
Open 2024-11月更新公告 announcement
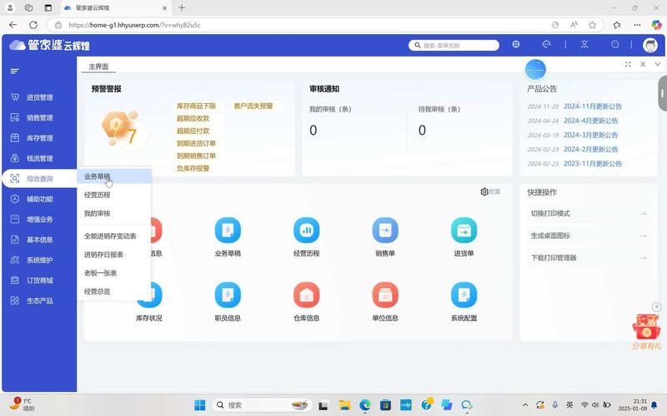(x=593, y=106)
